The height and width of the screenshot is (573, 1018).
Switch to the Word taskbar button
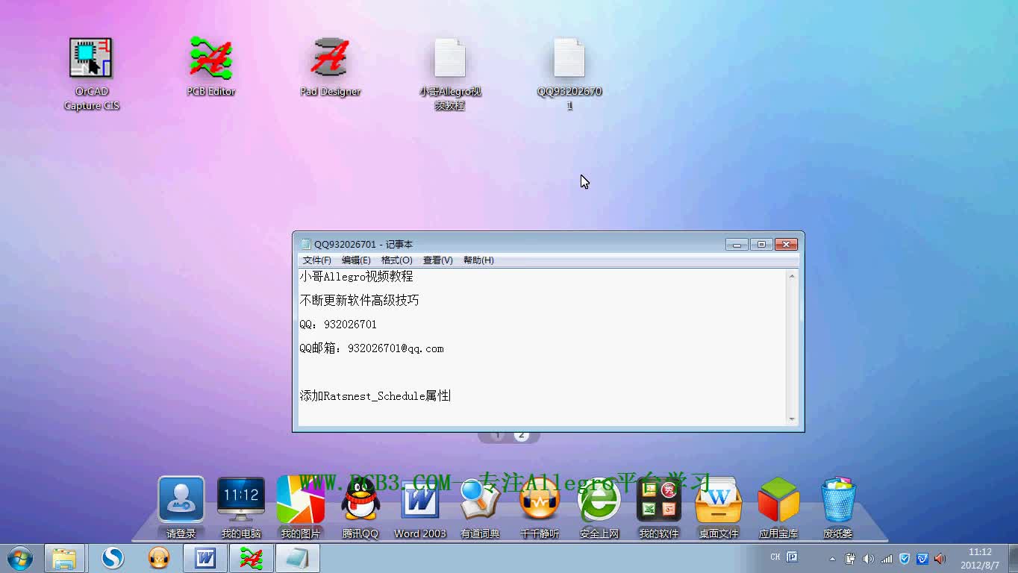(205, 558)
